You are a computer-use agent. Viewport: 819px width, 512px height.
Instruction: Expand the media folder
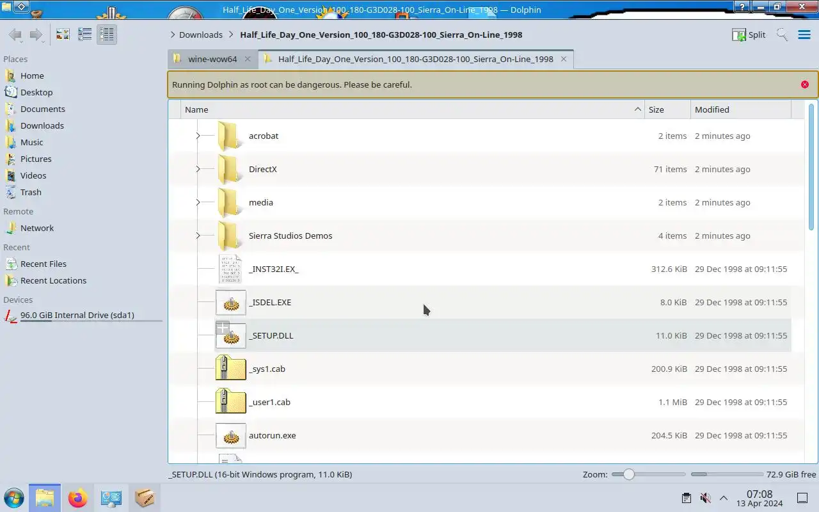point(198,202)
